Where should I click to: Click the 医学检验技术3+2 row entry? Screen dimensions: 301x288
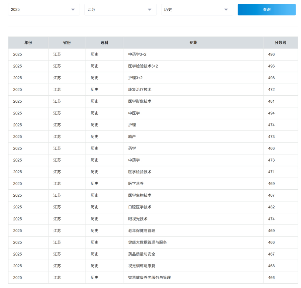coord(143,66)
